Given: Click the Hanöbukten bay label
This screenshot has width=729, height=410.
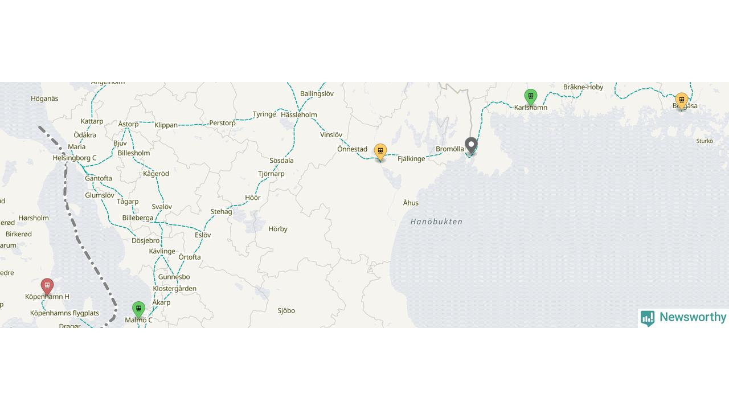Looking at the screenshot, I should (x=436, y=222).
